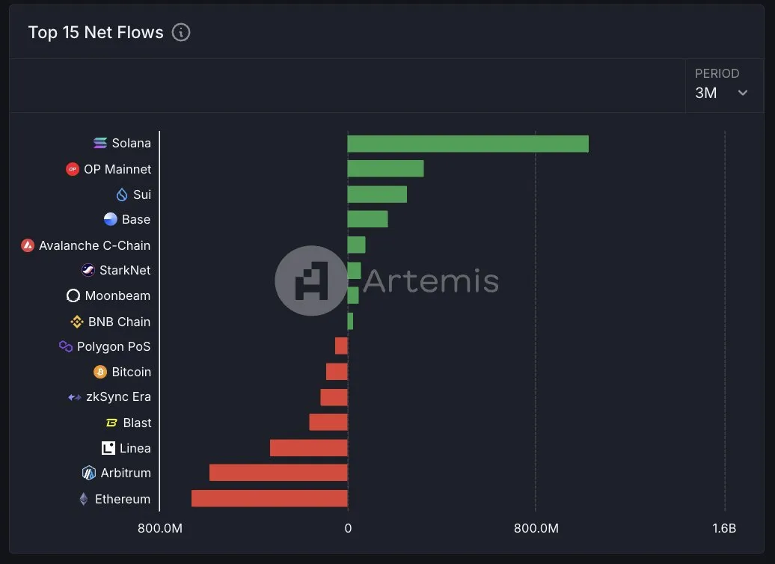Select the Arbitrum red outflow bar
The image size is (775, 564).
tap(278, 473)
